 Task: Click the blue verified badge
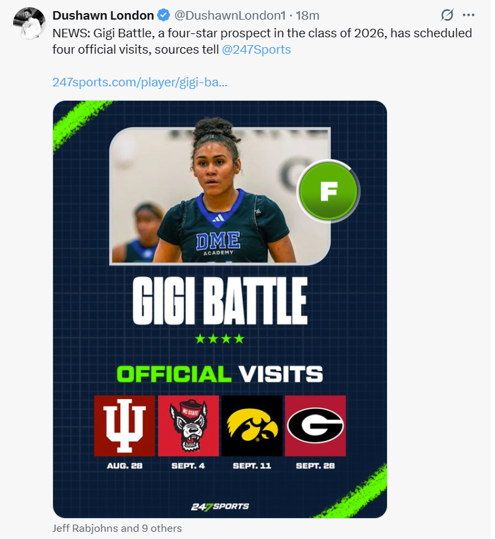[164, 16]
